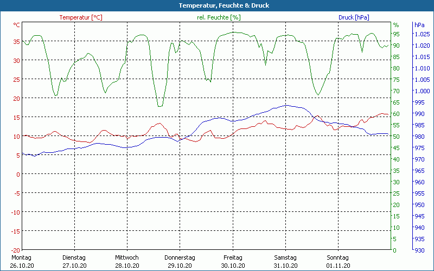Click green humidity axis value '65'
The width and height of the screenshot is (434, 271).
click(x=397, y=102)
